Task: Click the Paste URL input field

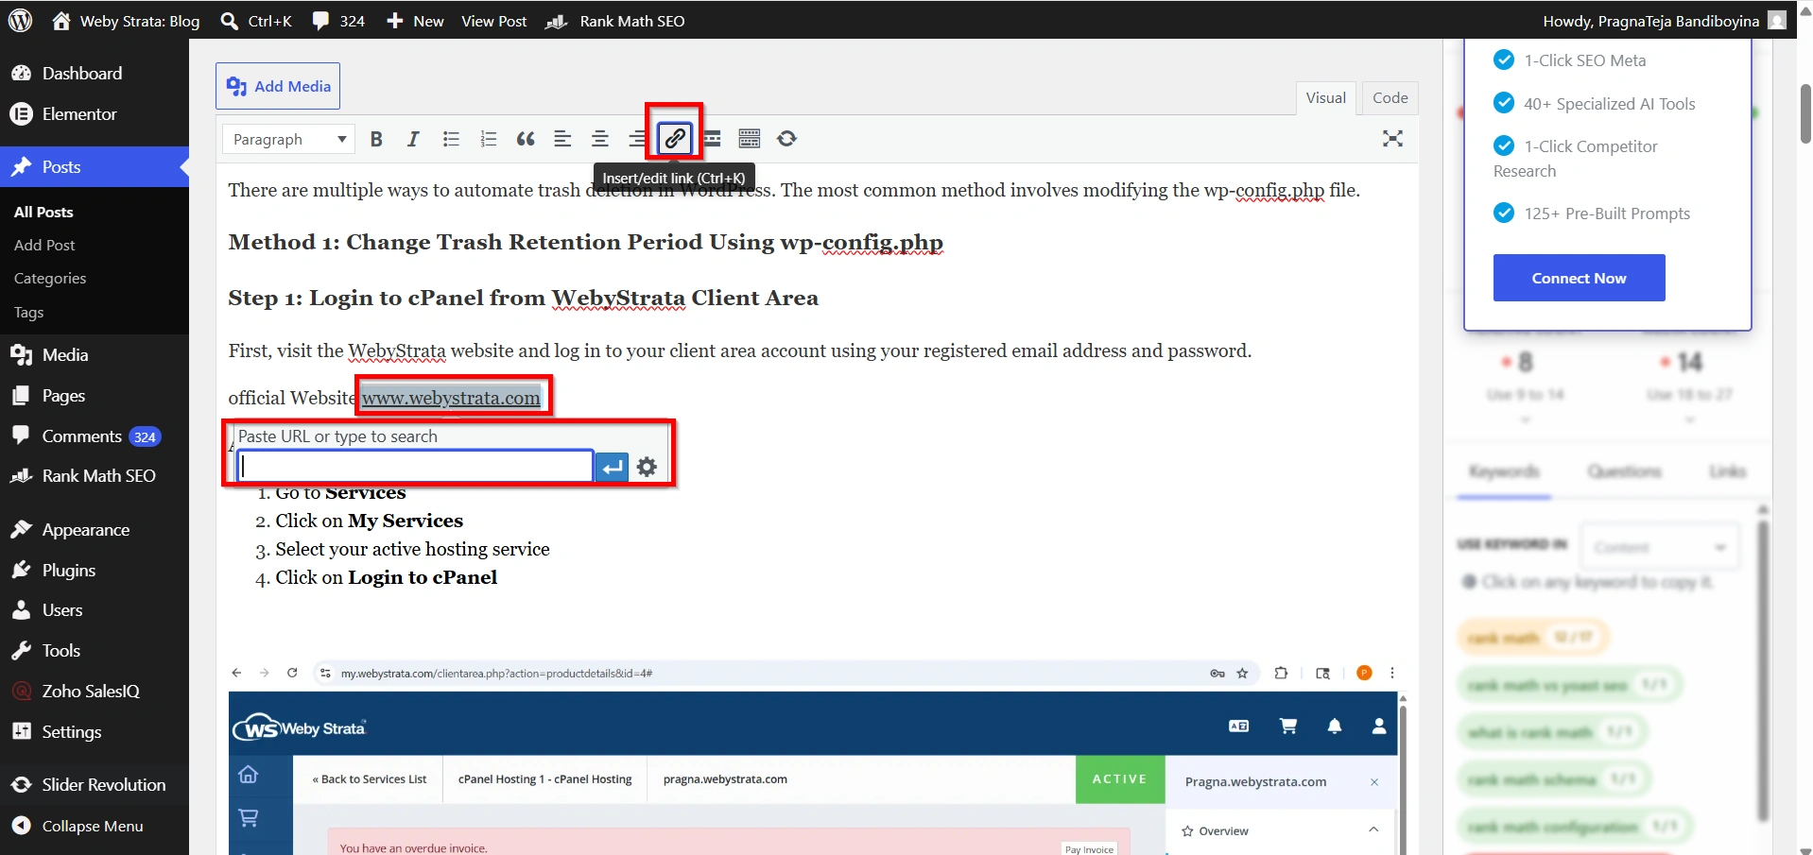Action: (x=415, y=466)
